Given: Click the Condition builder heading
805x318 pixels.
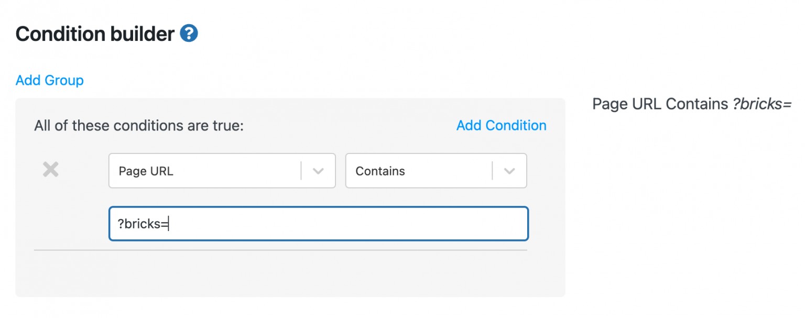Looking at the screenshot, I should 94,34.
